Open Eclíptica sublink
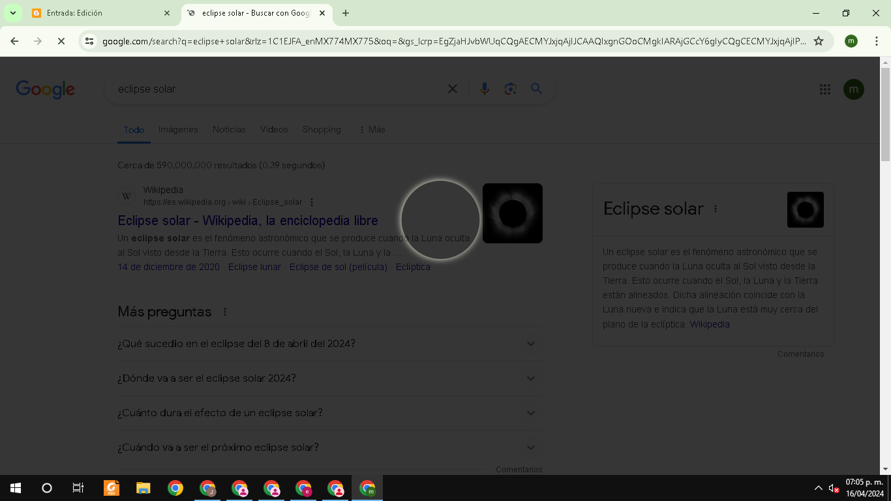Image resolution: width=891 pixels, height=501 pixels. point(413,267)
